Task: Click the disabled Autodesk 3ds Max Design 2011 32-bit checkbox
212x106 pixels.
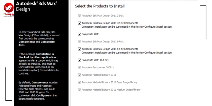Action: (79, 16)
